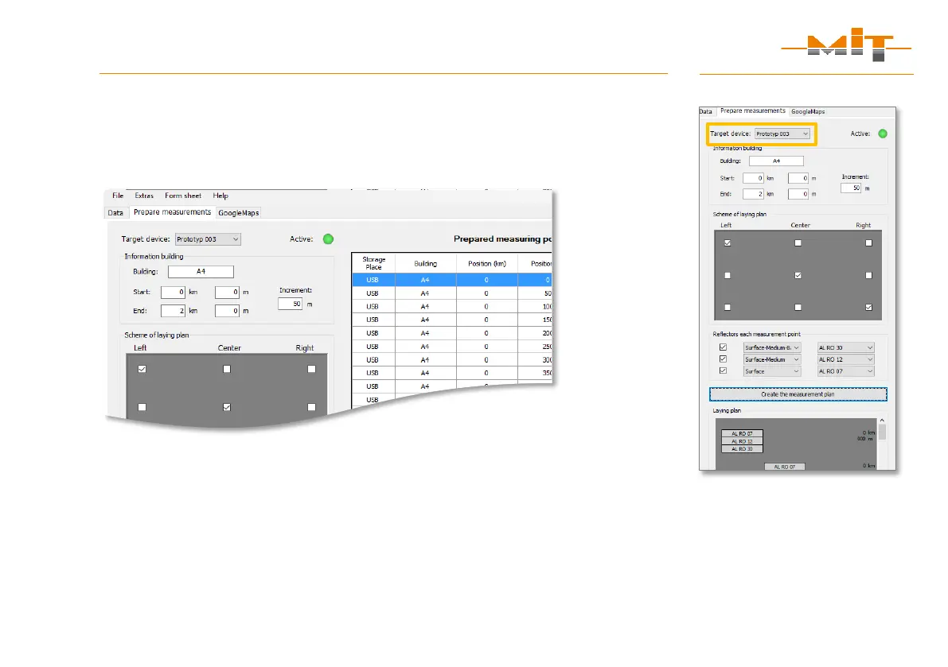
Task: Open the AL RO 30 reflector dropdown
Action: point(845,347)
